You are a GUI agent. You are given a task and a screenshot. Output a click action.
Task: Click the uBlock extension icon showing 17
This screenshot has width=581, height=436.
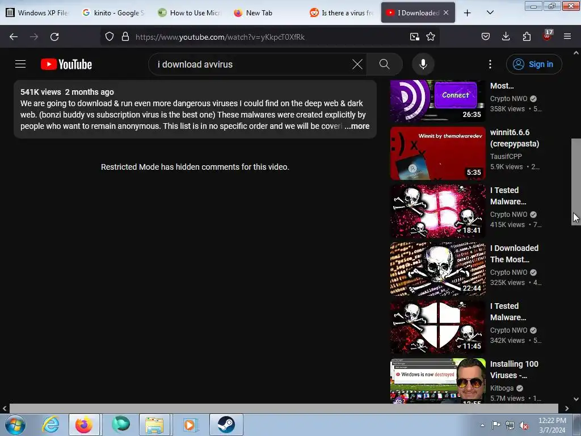pyautogui.click(x=548, y=36)
